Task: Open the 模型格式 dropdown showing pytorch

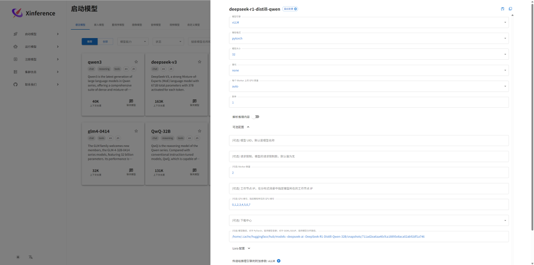Action: (369, 39)
